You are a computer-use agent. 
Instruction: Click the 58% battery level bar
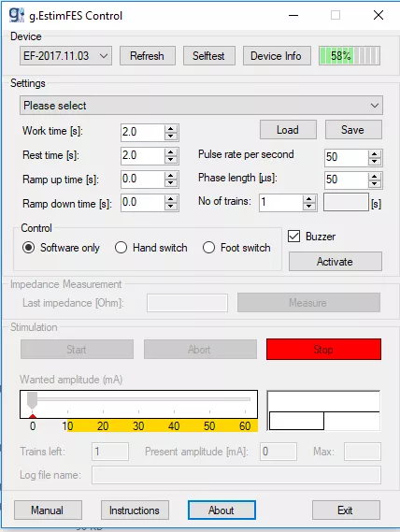click(x=350, y=56)
